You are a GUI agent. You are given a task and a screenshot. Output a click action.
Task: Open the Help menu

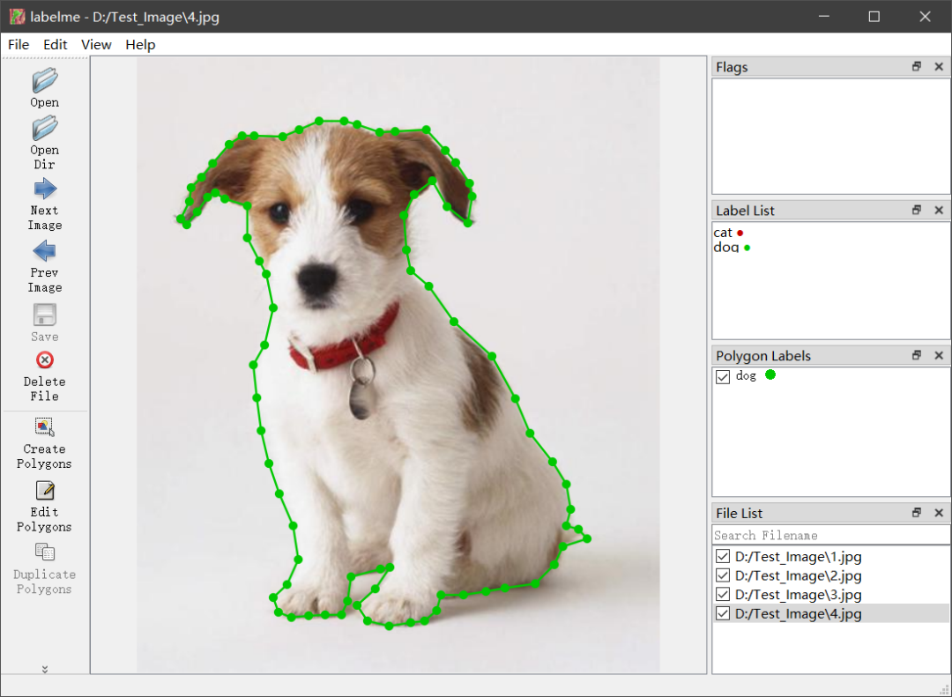tap(140, 45)
